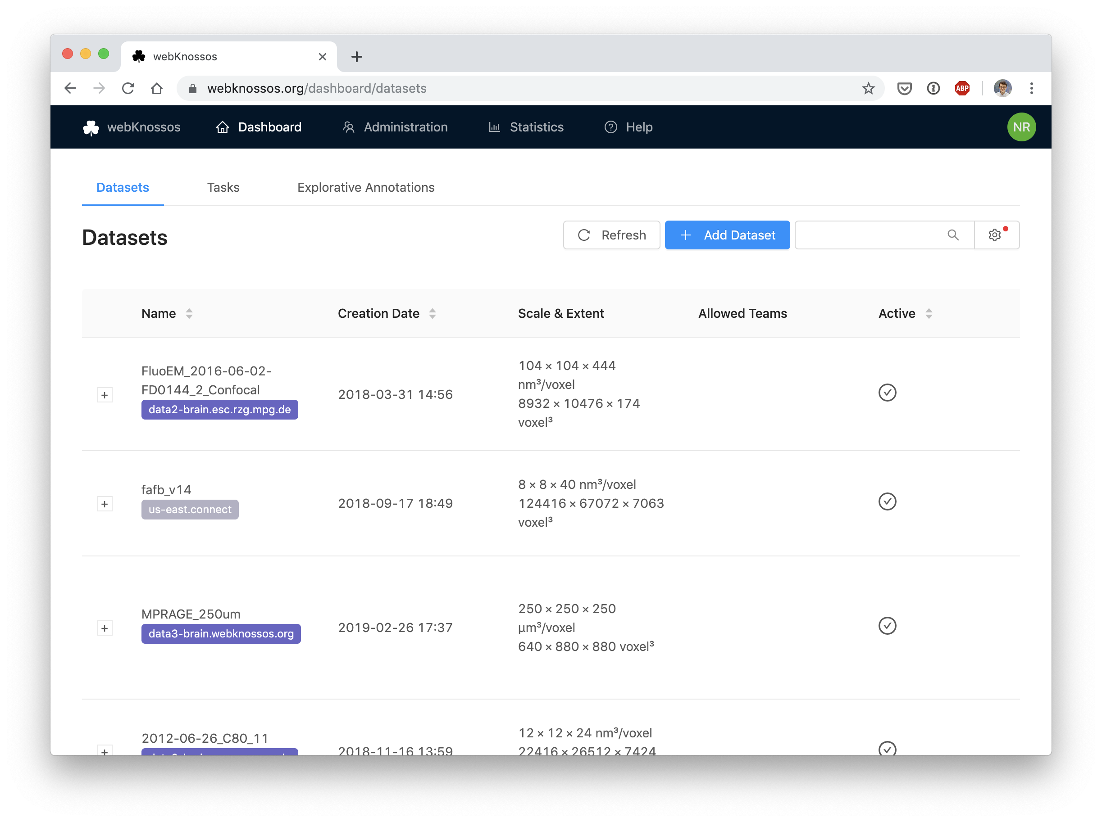
Task: Click creation date 2018-09-17 18:49
Action: coord(396,504)
